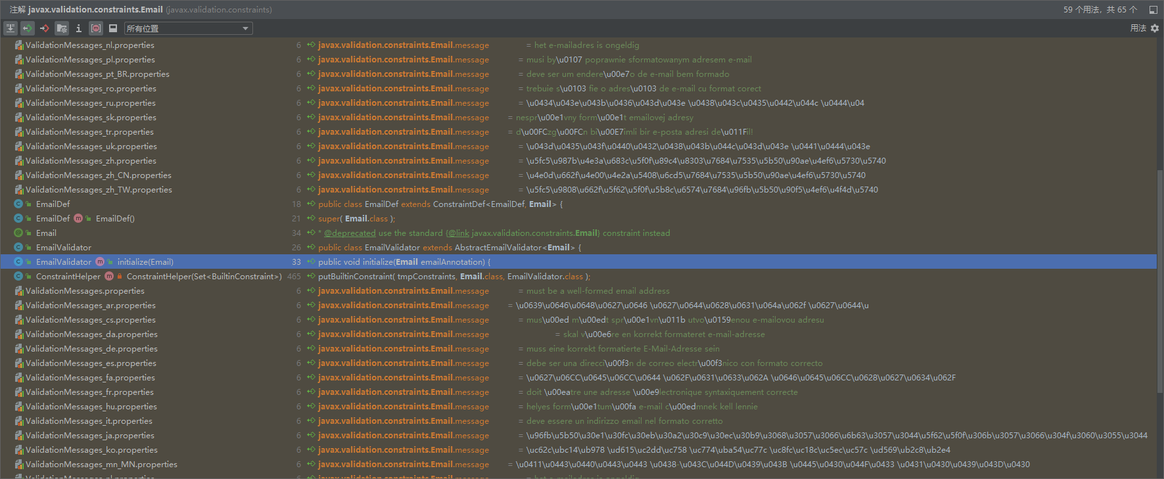Click the ValidationMessages_ja.properties file icon
Image resolution: width=1164 pixels, height=479 pixels.
(19, 436)
